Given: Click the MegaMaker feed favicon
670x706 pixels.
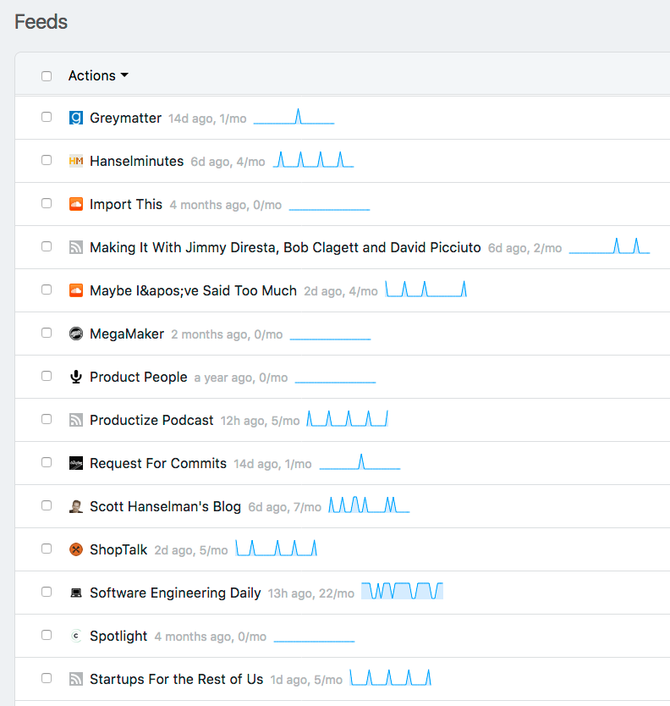Looking at the screenshot, I should [x=76, y=334].
